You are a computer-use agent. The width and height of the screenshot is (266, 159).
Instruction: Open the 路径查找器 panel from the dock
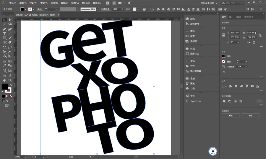[x=195, y=71]
